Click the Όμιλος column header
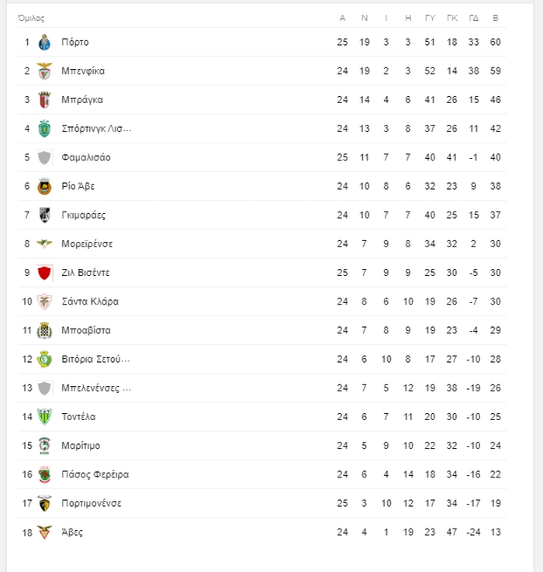The width and height of the screenshot is (543, 572). [31, 18]
